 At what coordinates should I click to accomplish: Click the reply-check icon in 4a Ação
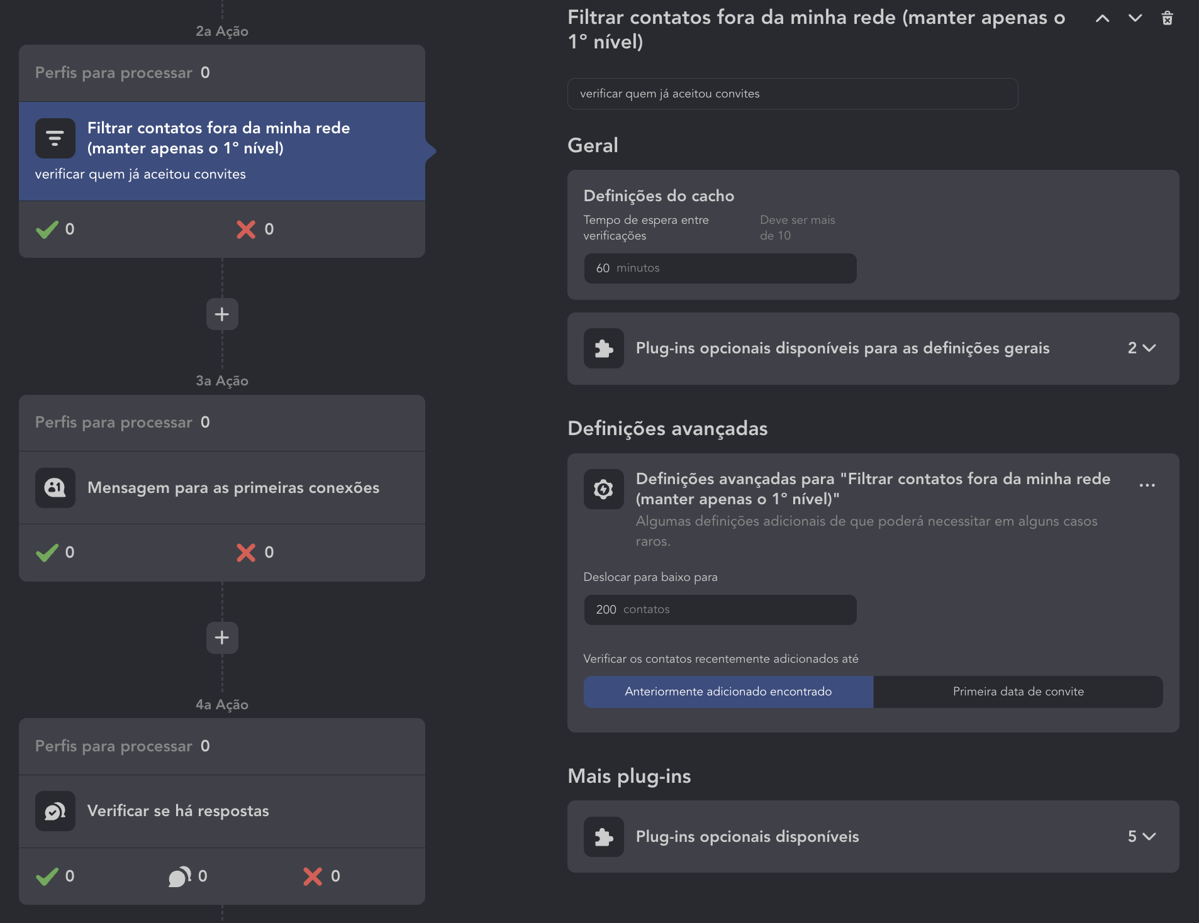pyautogui.click(x=55, y=811)
